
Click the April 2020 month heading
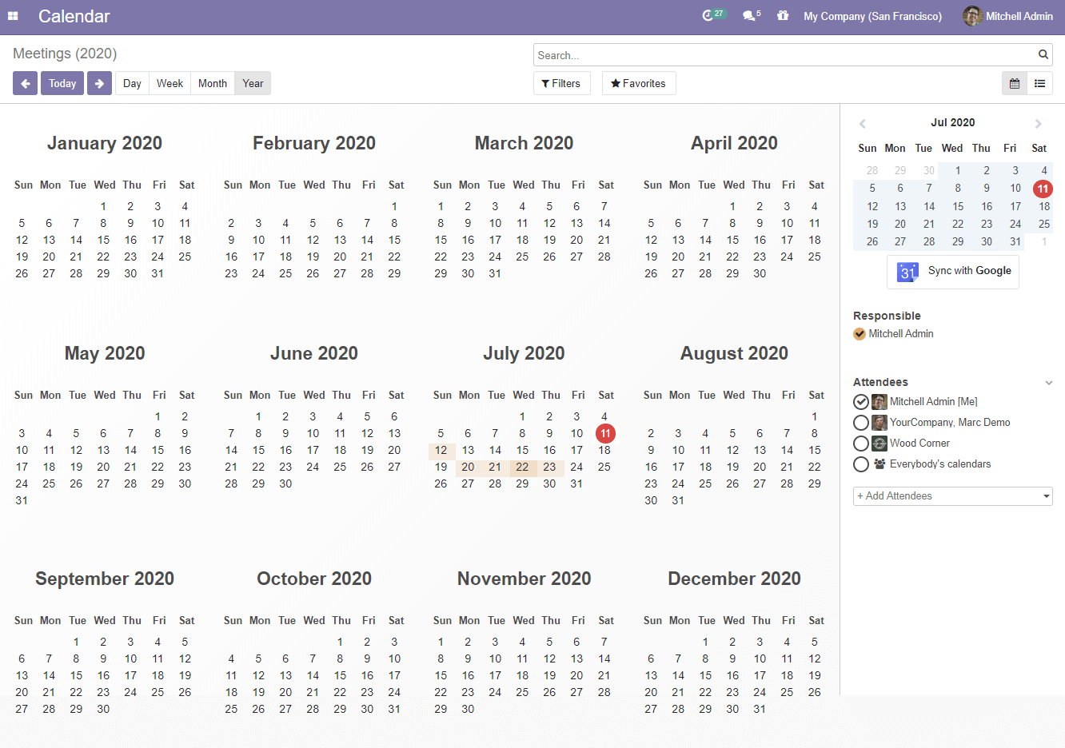point(734,143)
